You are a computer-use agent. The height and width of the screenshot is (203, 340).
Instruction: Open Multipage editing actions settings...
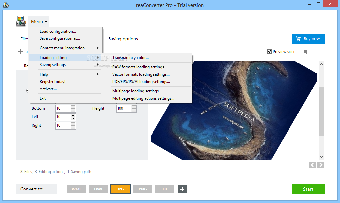click(147, 98)
